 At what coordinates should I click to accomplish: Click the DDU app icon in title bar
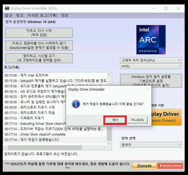(x=7, y=8)
